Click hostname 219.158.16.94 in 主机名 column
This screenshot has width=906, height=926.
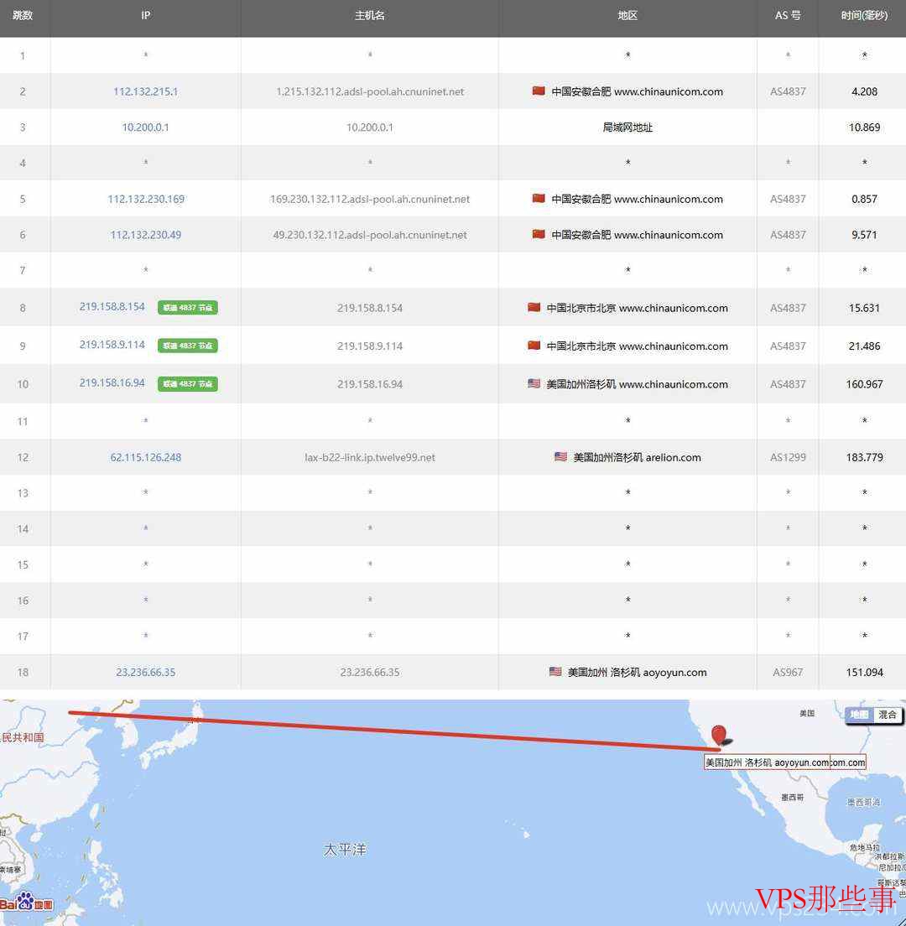(x=370, y=384)
